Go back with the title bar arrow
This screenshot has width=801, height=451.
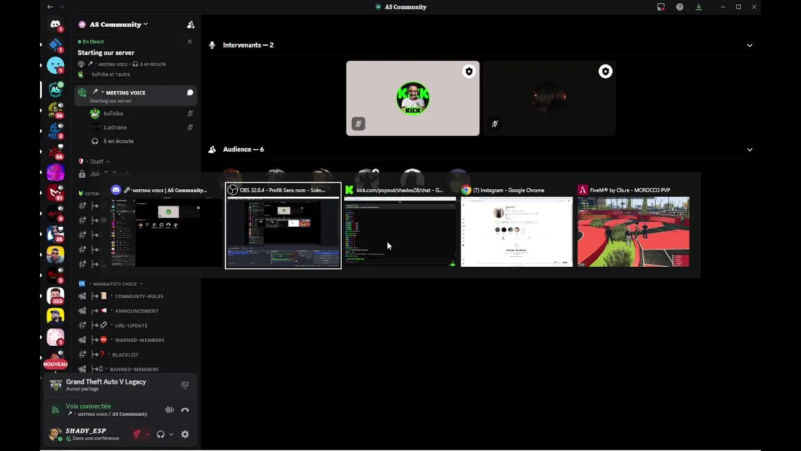click(x=50, y=7)
